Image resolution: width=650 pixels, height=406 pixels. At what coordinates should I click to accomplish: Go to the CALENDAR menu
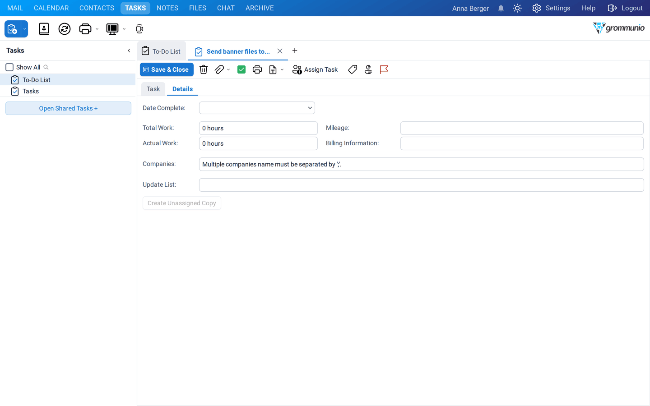coord(51,8)
